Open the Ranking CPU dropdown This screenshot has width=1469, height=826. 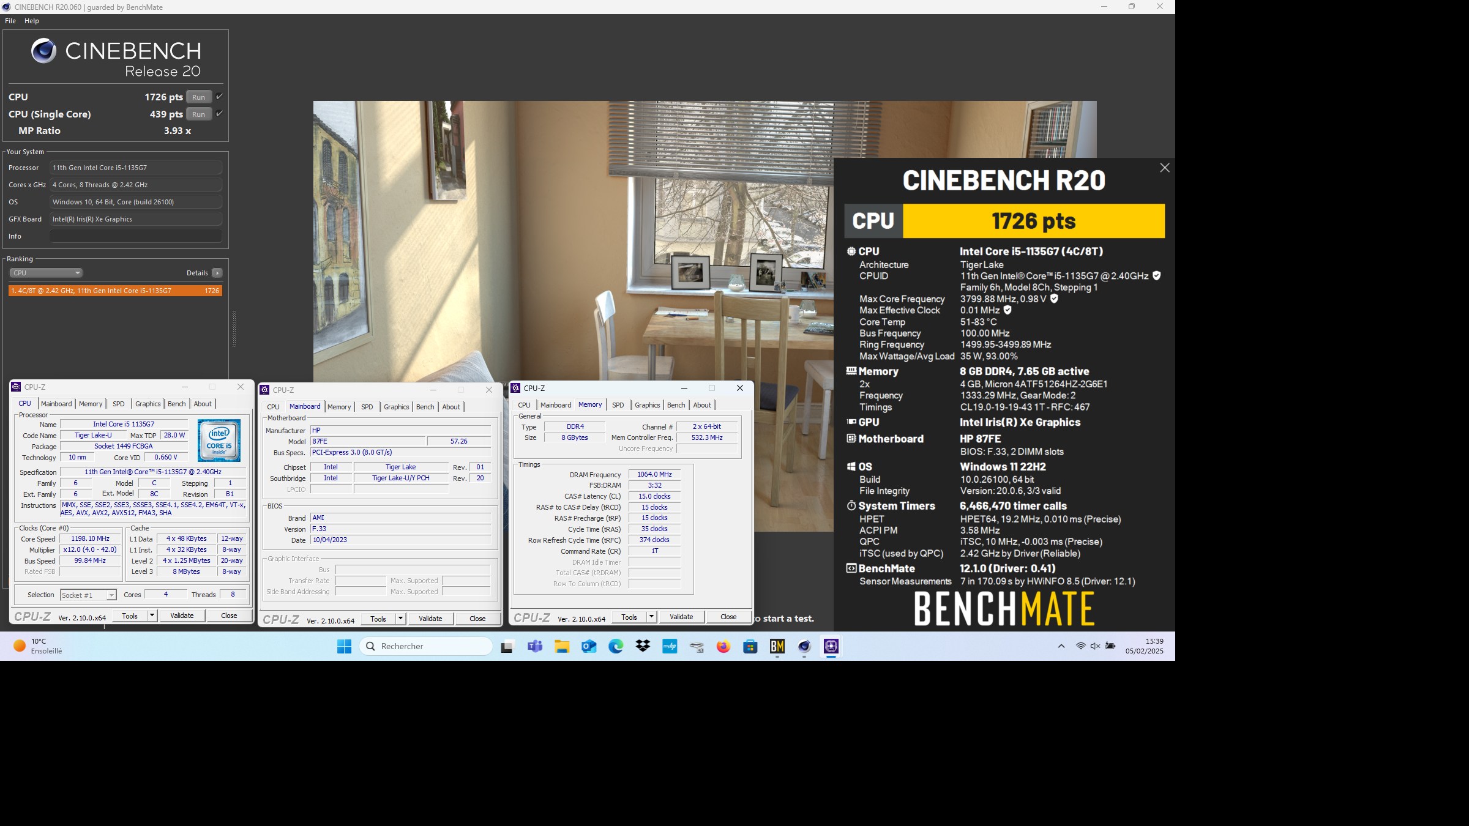point(46,273)
